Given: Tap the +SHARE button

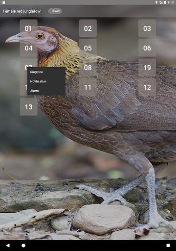Looking at the screenshot, I should coord(55,11).
